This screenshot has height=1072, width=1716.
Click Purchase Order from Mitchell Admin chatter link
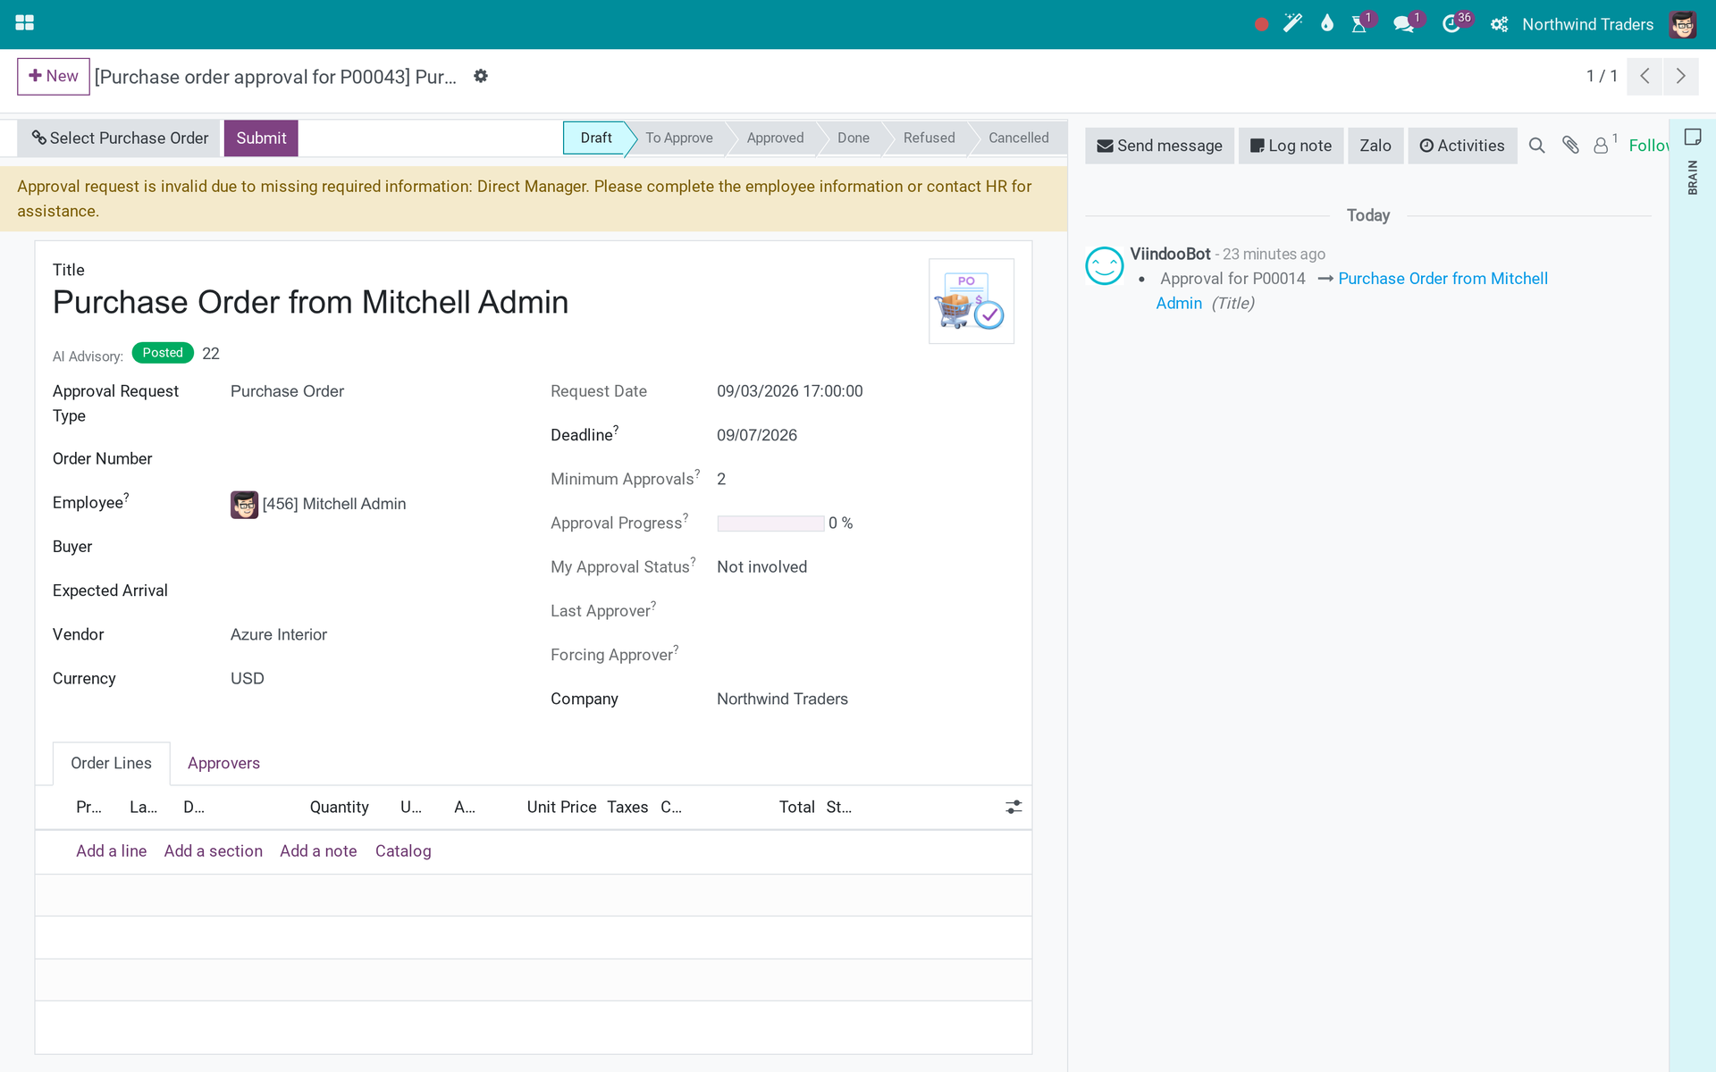1443,279
